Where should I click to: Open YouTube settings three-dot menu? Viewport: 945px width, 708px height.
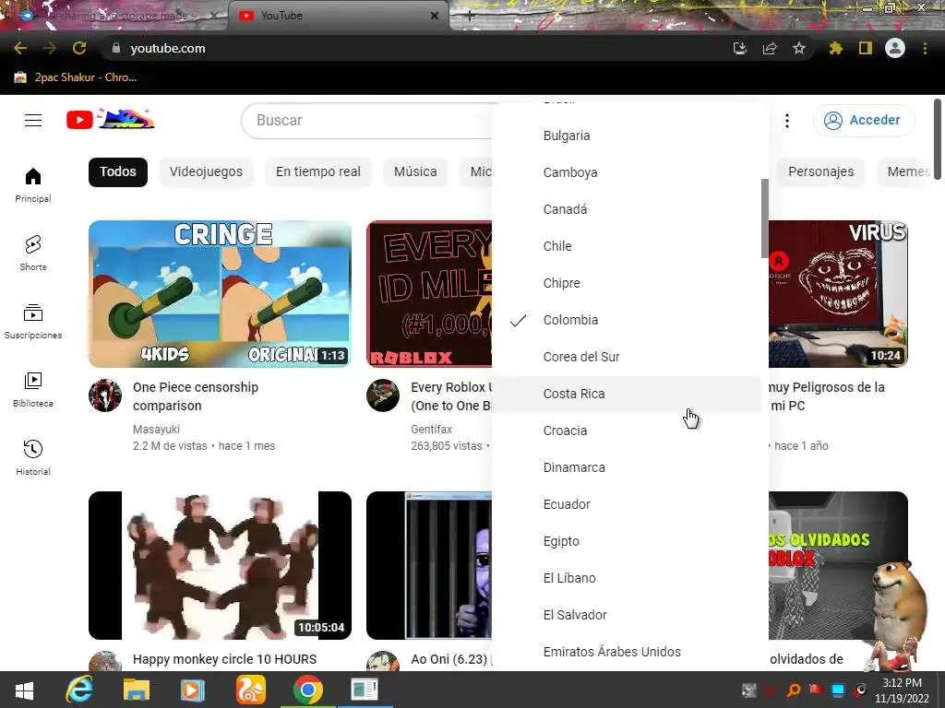click(x=787, y=121)
